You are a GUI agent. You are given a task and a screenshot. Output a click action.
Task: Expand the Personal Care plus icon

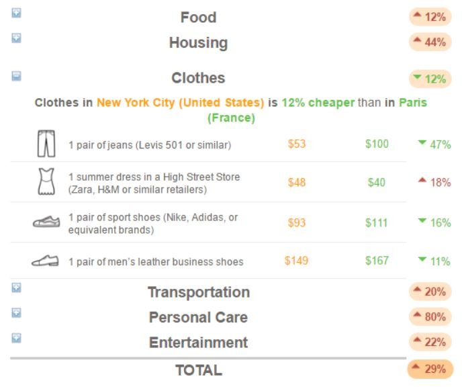tap(16, 312)
